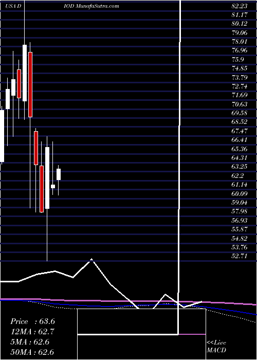
Task: Click the 70.63 price axis label
Action: pyautogui.click(x=239, y=104)
